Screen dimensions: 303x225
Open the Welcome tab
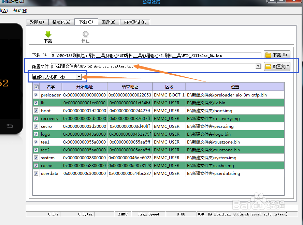(37, 22)
